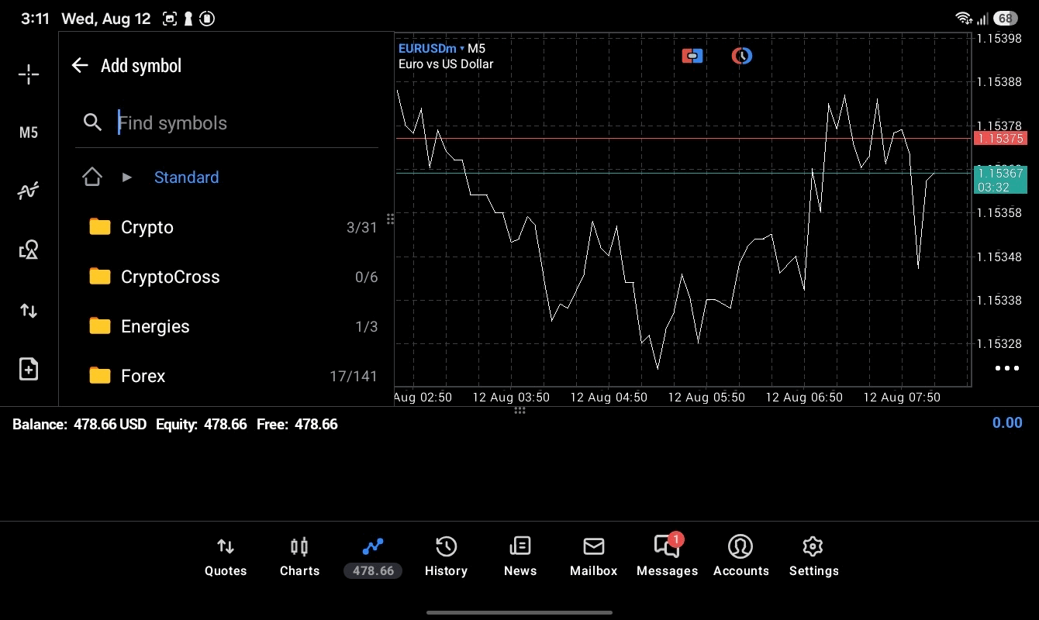Open the three-dot chart options menu
This screenshot has height=620, width=1039.
click(x=1006, y=368)
